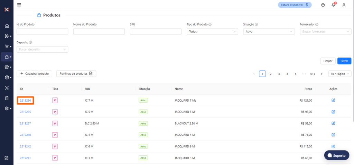Viewport: 354px width, 165px height.
Task: Expand the Tipo do Produto dropdown
Action: (212, 31)
